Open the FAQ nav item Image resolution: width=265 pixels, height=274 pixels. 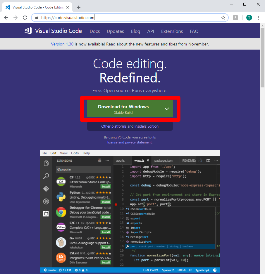(194, 31)
